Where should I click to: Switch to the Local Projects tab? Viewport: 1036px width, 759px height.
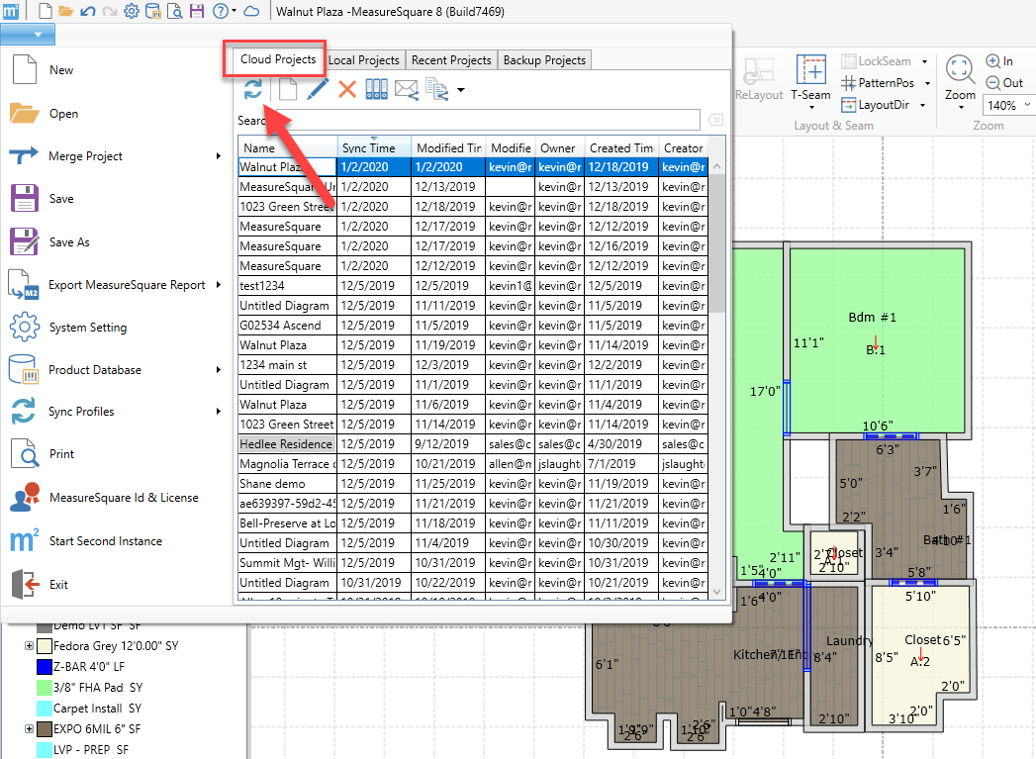click(x=363, y=60)
